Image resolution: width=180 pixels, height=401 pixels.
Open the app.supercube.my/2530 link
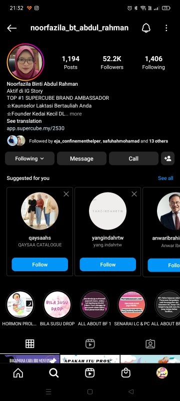(35, 128)
